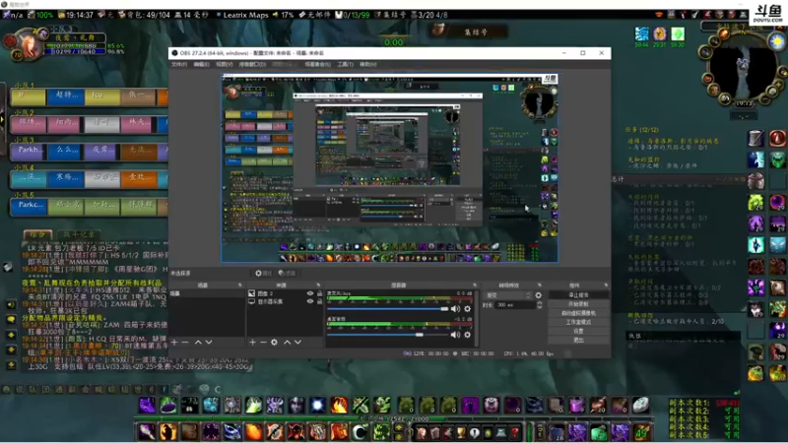Click the first blue buff icon in WoW

[642, 33]
